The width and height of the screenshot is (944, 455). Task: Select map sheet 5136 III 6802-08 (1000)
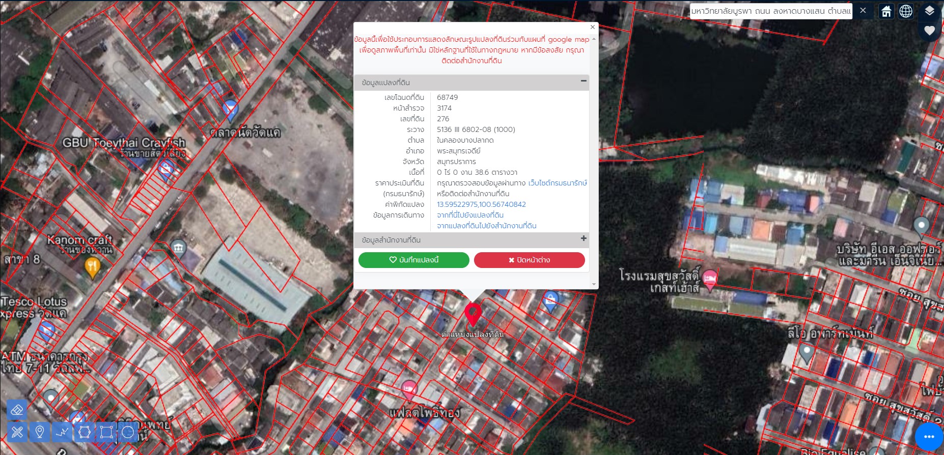pos(476,129)
